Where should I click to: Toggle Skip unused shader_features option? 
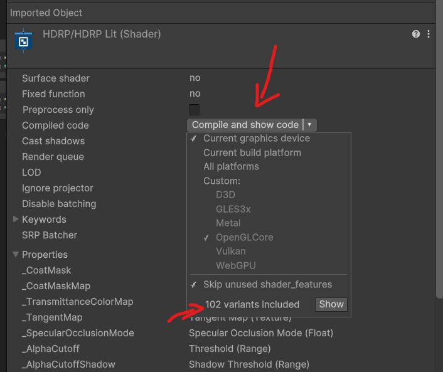pyautogui.click(x=269, y=284)
